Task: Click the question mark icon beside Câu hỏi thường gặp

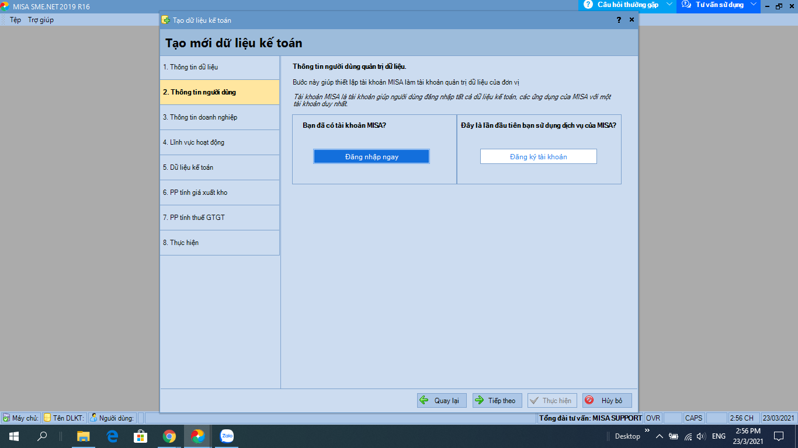Action: (x=588, y=5)
